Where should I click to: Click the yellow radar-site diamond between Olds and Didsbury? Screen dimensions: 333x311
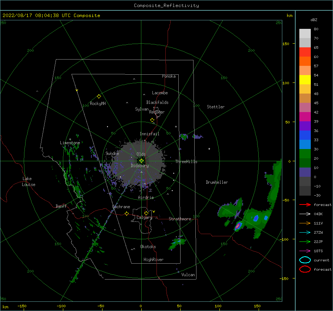pos(141,161)
